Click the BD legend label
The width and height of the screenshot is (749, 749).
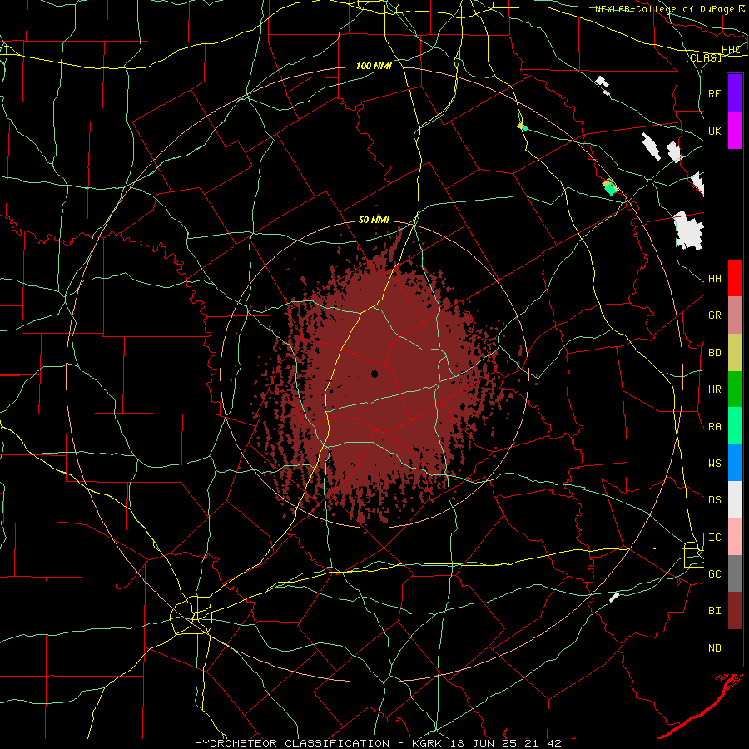click(x=715, y=353)
